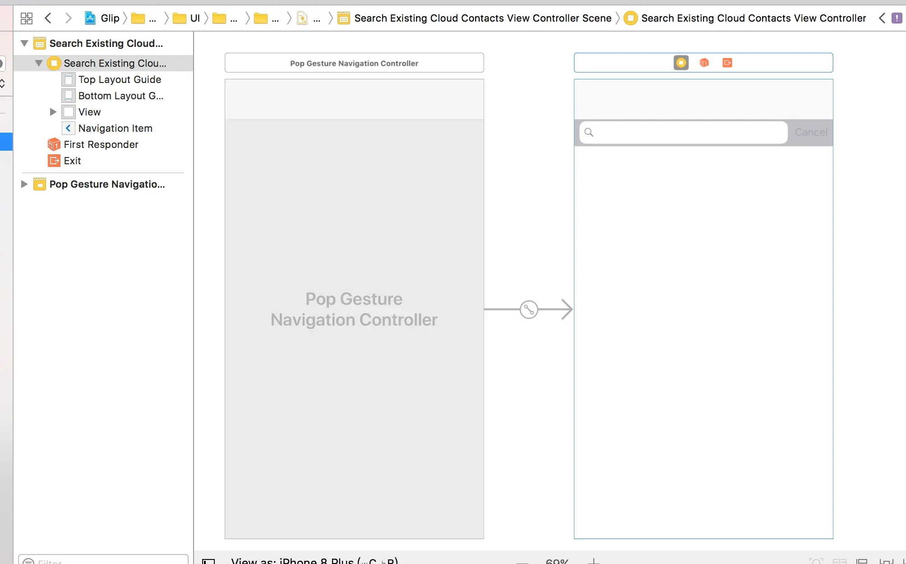Collapse Search Existing Cloud view controller

(x=39, y=63)
